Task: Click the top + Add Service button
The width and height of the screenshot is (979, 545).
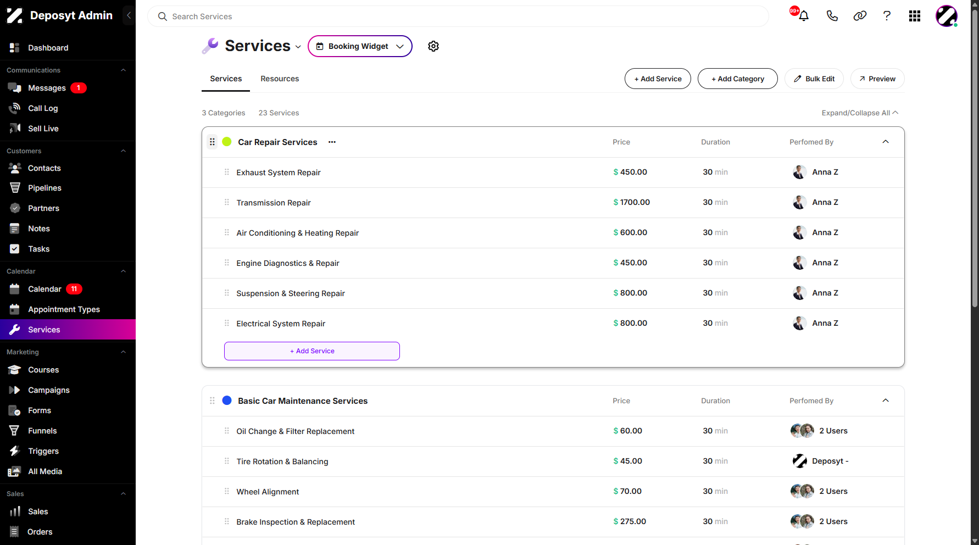Action: [658, 79]
